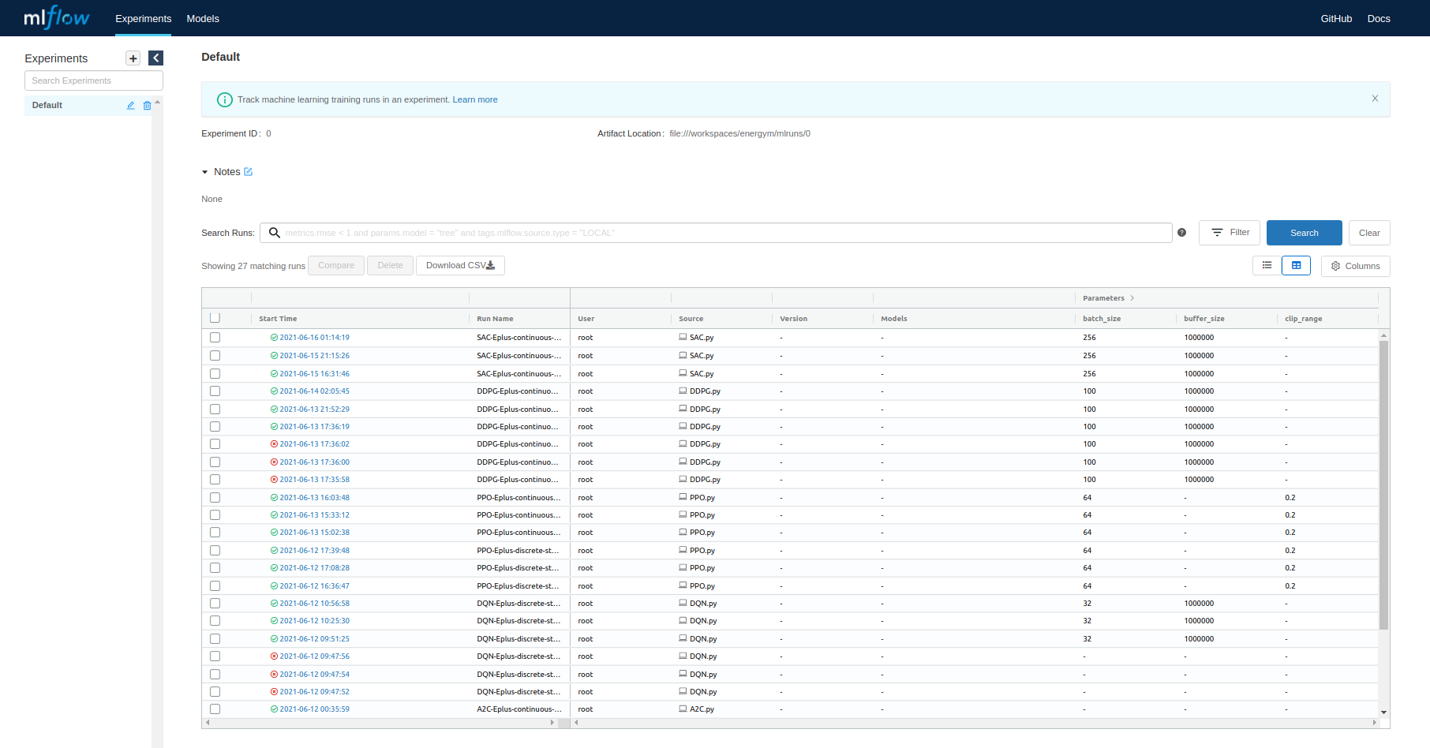
Task: Switch to compact list view
Action: pos(1267,266)
